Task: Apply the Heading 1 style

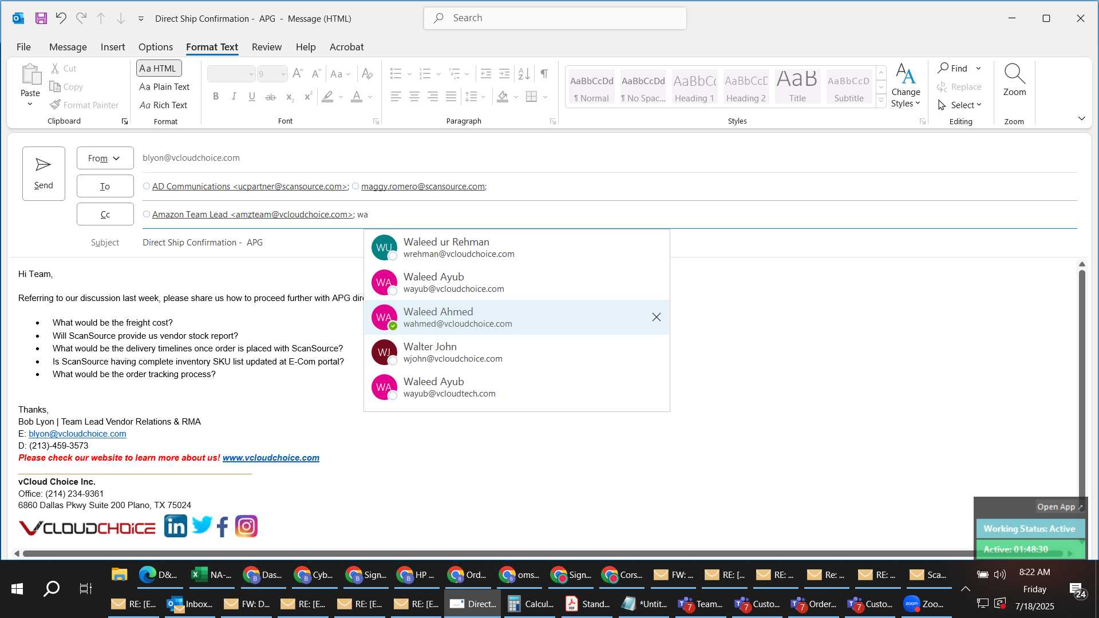Action: point(694,86)
